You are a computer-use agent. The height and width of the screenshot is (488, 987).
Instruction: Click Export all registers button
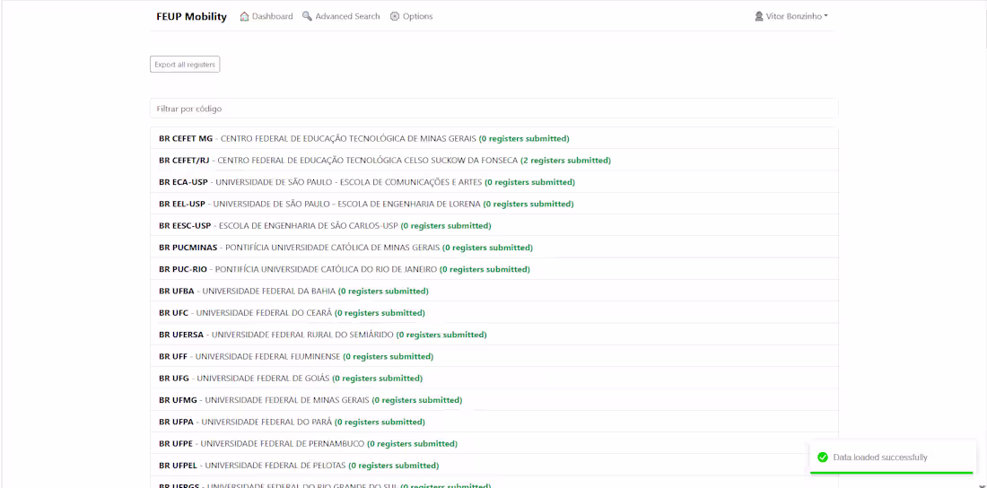(x=185, y=65)
